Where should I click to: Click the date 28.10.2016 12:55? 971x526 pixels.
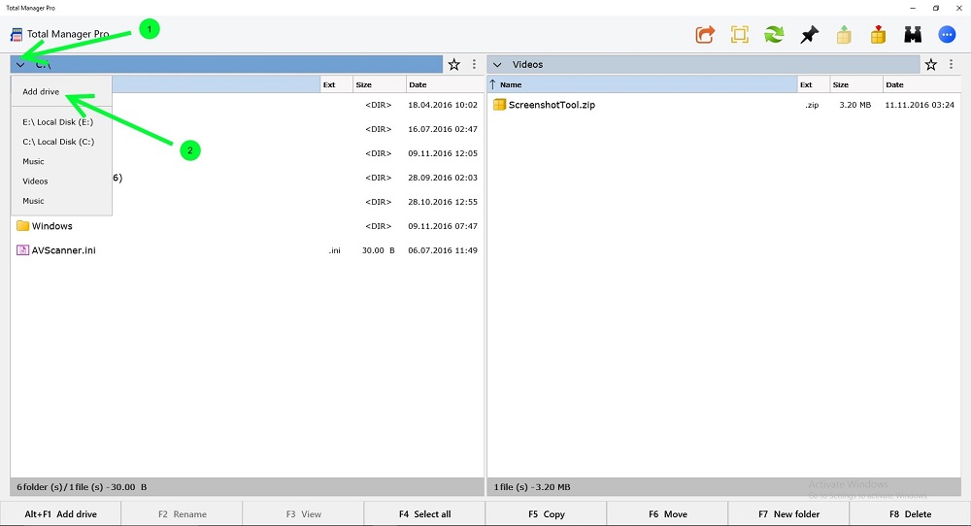click(x=443, y=202)
